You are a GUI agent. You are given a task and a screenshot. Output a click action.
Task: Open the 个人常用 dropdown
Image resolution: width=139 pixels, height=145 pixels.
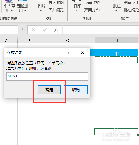(x=9, y=7)
